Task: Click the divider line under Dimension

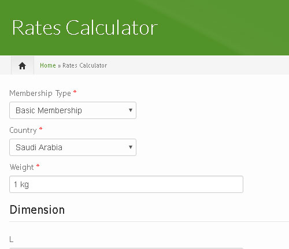Action: pos(149,221)
